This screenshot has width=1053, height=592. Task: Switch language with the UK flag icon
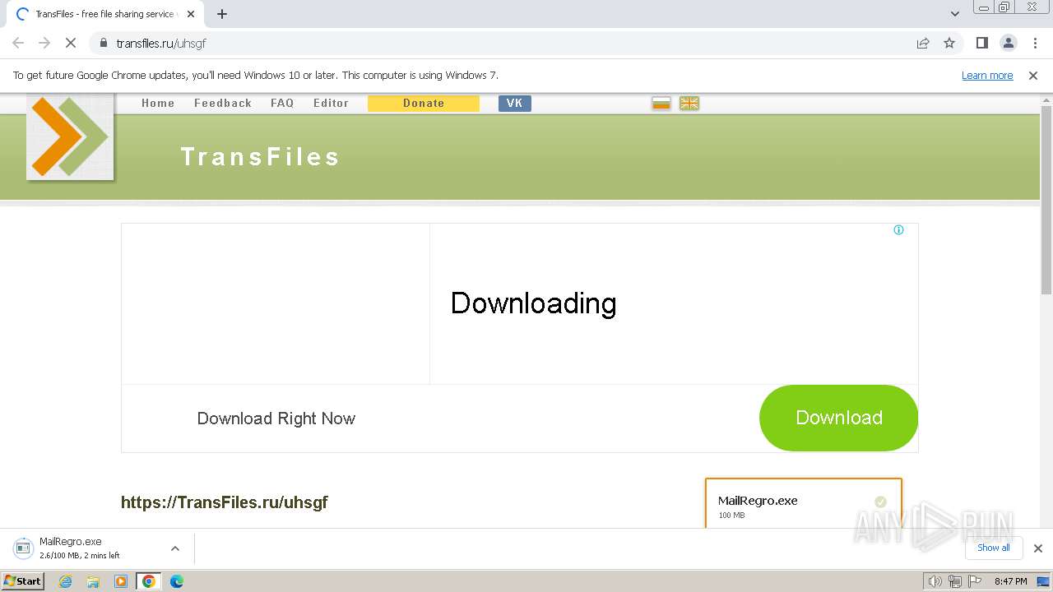pyautogui.click(x=689, y=103)
